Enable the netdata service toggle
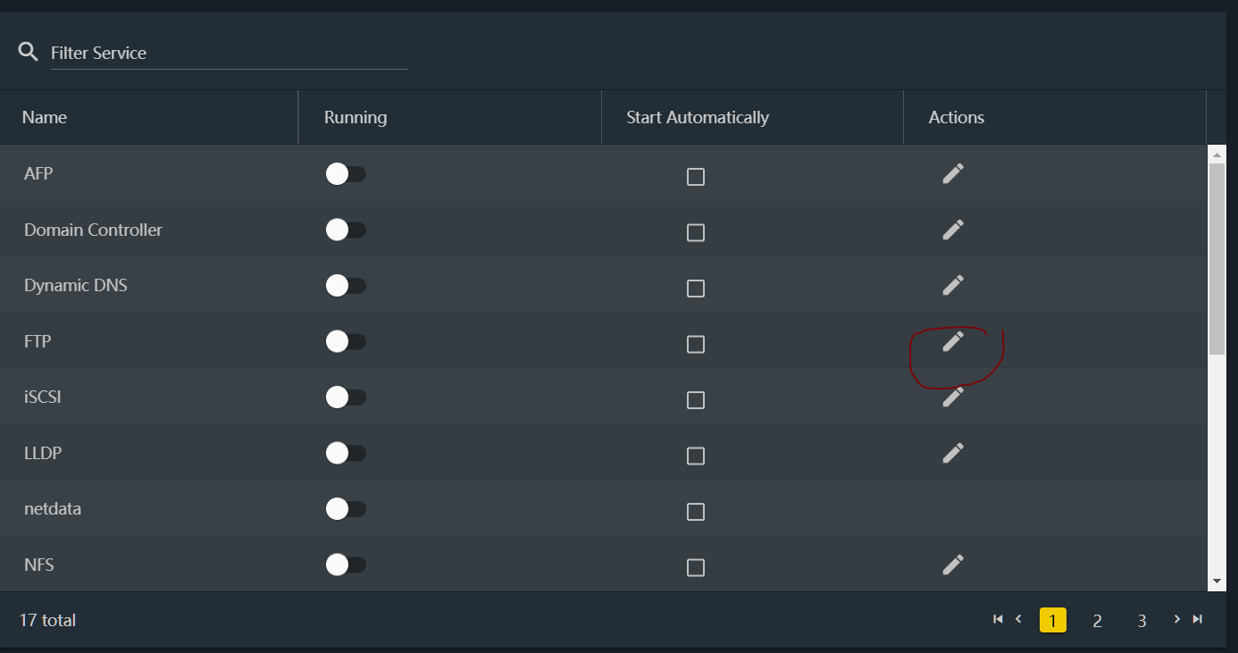1238x653 pixels. pos(346,509)
